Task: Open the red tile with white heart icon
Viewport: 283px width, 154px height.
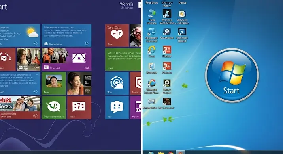Action: click(x=117, y=35)
